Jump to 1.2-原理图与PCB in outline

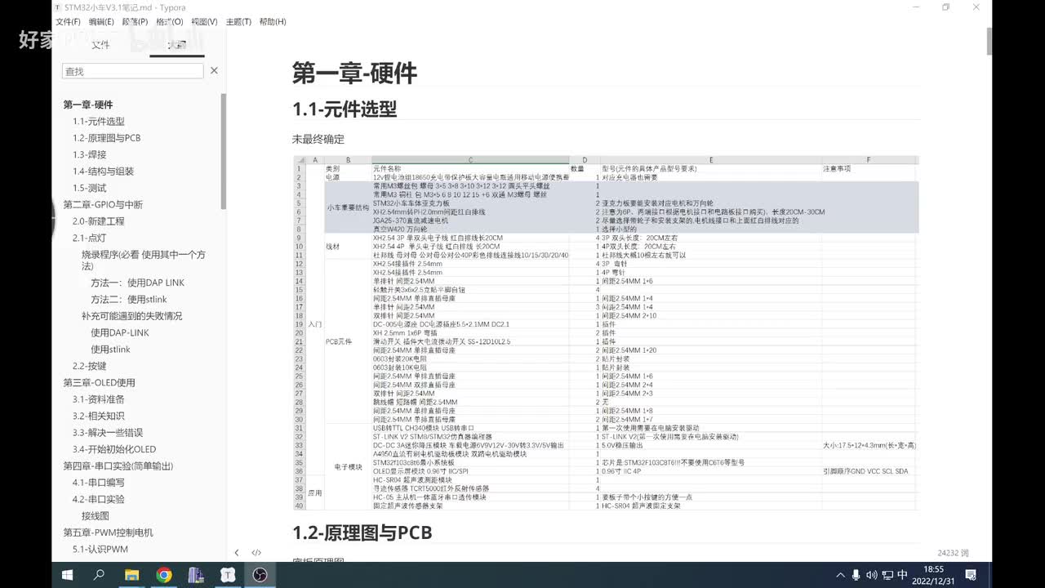[107, 138]
